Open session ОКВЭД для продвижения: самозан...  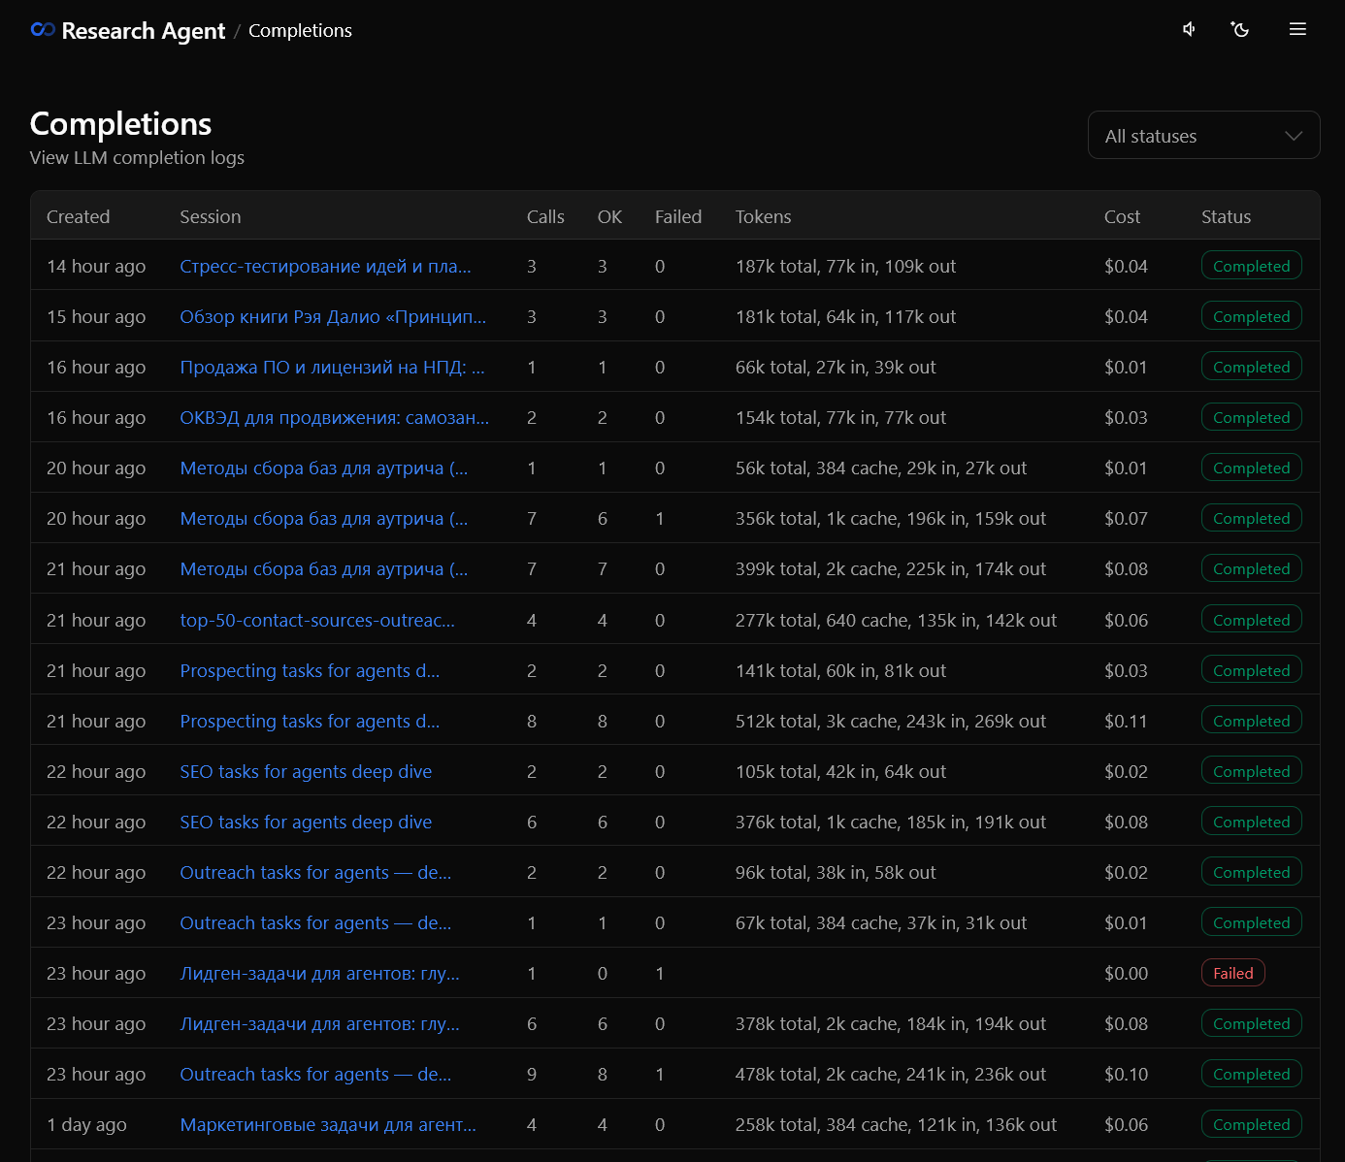coord(334,418)
